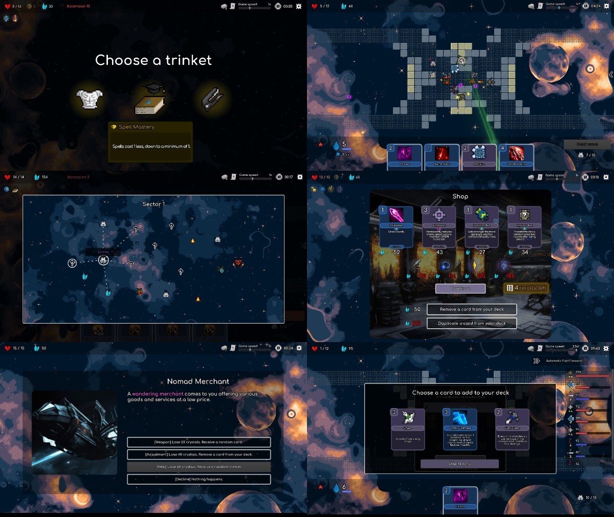Open scroll log icon on Choose a trinket screen
Viewport: 614px width, 517px height.
(233, 6)
